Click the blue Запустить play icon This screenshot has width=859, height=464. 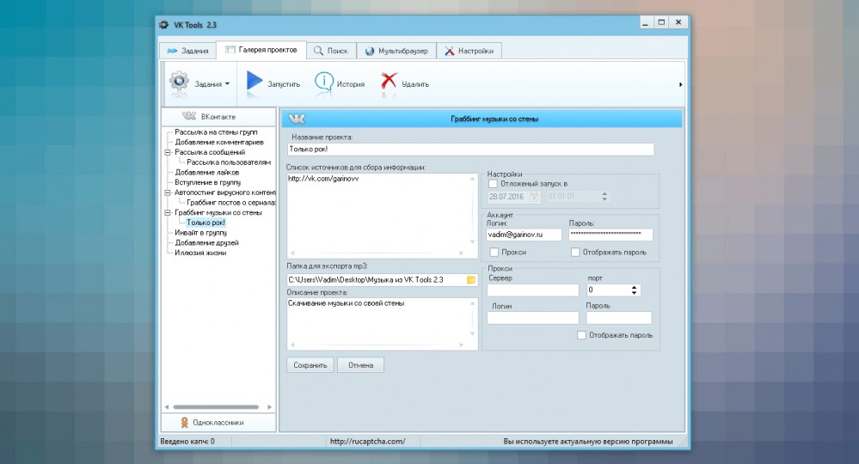point(255,81)
